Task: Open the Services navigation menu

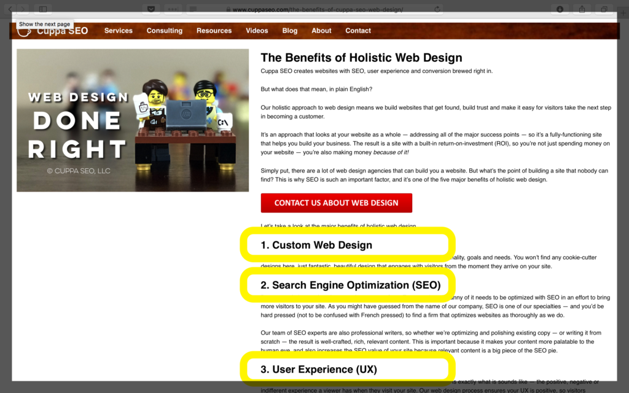Action: tap(118, 30)
